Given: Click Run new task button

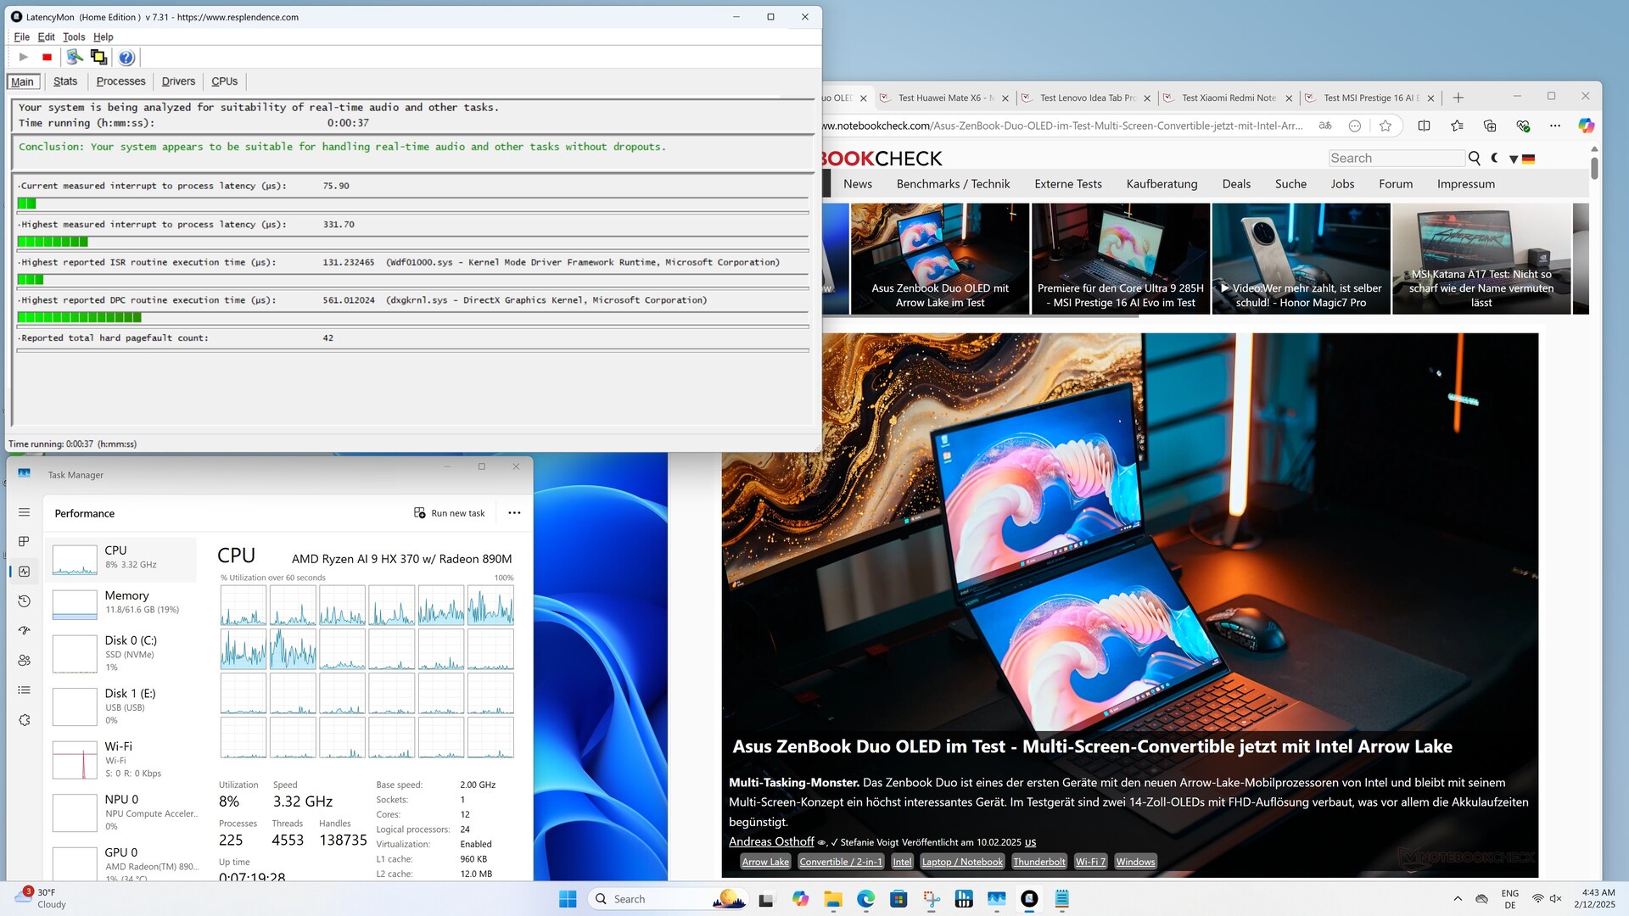Looking at the screenshot, I should [450, 513].
